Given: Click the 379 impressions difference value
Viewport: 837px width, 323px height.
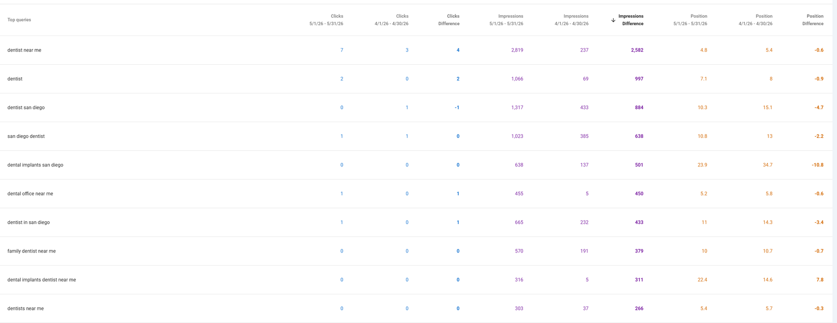Looking at the screenshot, I should [639, 251].
